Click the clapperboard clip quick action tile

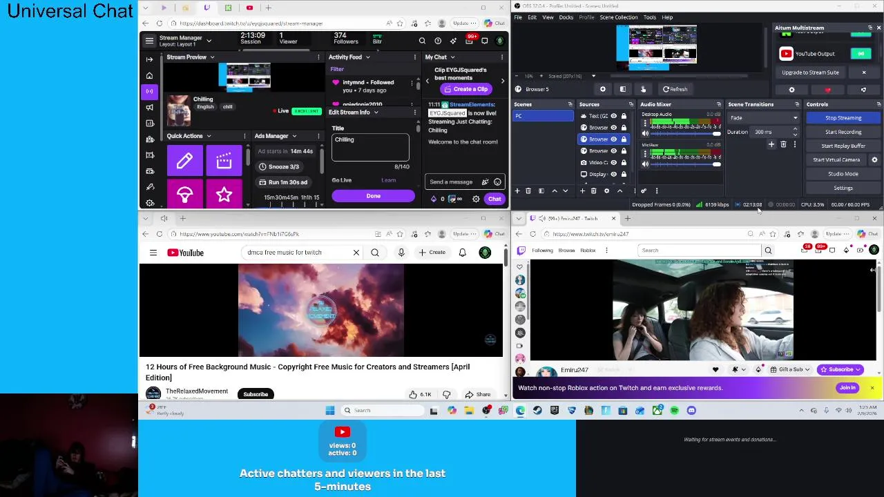[x=224, y=161]
